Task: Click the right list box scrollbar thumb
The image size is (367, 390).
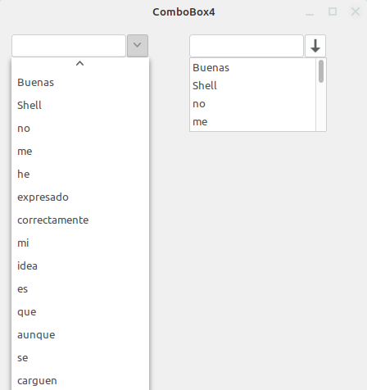Action: [x=321, y=71]
